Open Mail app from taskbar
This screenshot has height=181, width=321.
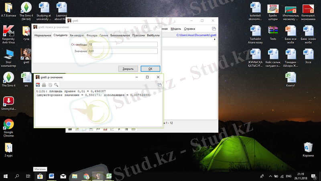coord(63,176)
